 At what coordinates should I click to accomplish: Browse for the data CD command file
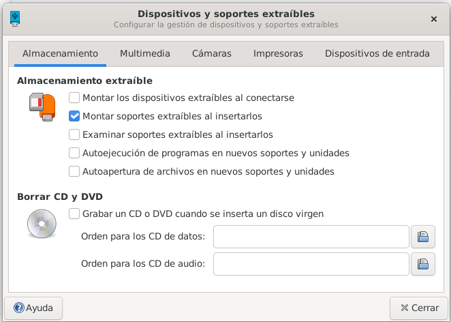pyautogui.click(x=423, y=237)
